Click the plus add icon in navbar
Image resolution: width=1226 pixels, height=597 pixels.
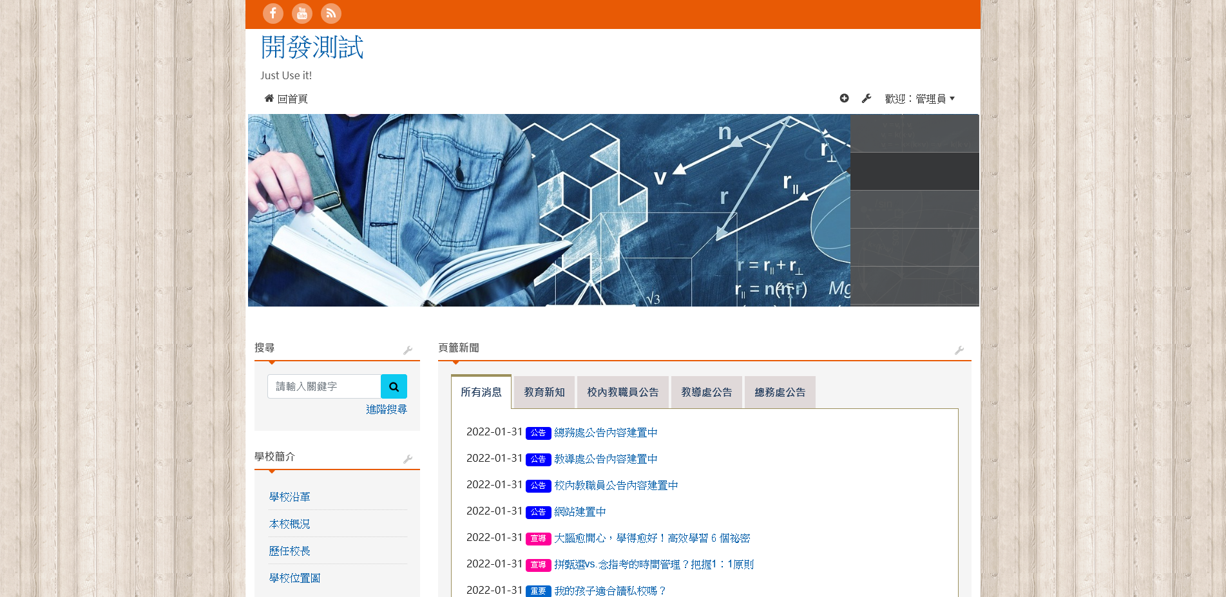pos(844,99)
